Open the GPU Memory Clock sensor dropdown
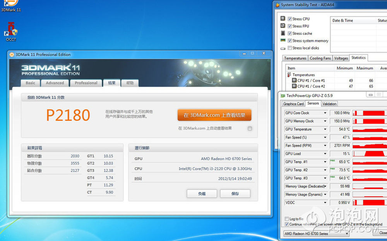The image size is (387, 241). pos(325,121)
